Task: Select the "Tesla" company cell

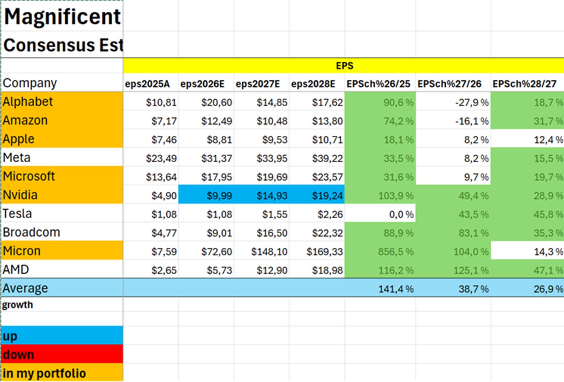Action: [x=62, y=213]
